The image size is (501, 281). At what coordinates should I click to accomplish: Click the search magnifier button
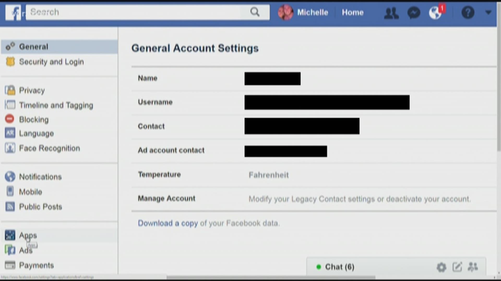[255, 12]
